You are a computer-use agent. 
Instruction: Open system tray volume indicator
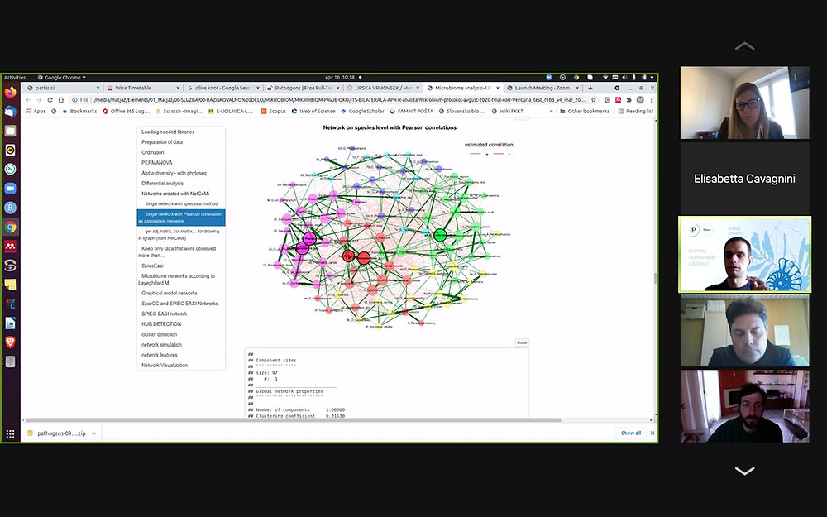coord(624,78)
